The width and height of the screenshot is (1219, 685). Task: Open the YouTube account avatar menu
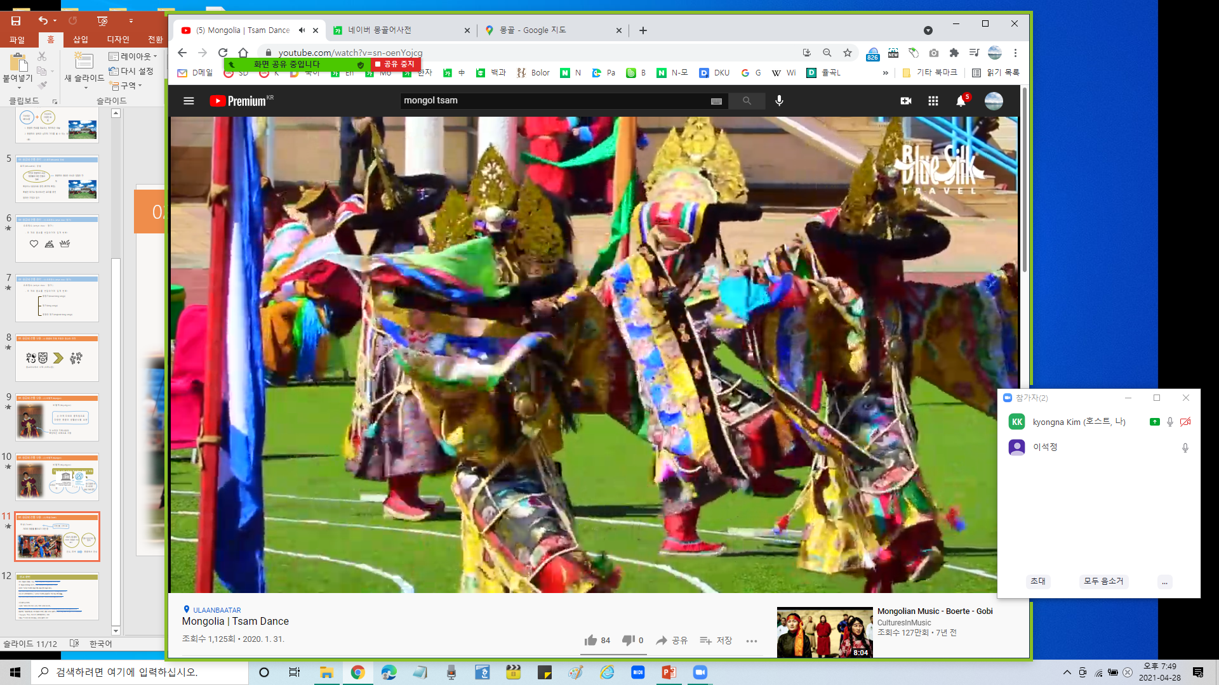994,101
